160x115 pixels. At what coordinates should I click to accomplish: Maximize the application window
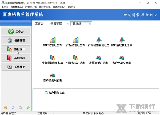[x=147, y=3]
